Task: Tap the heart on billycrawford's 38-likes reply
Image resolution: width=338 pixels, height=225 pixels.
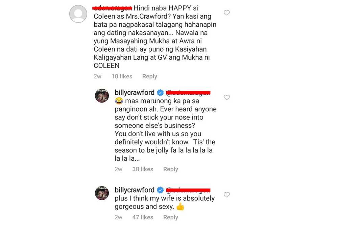Action: [x=226, y=97]
